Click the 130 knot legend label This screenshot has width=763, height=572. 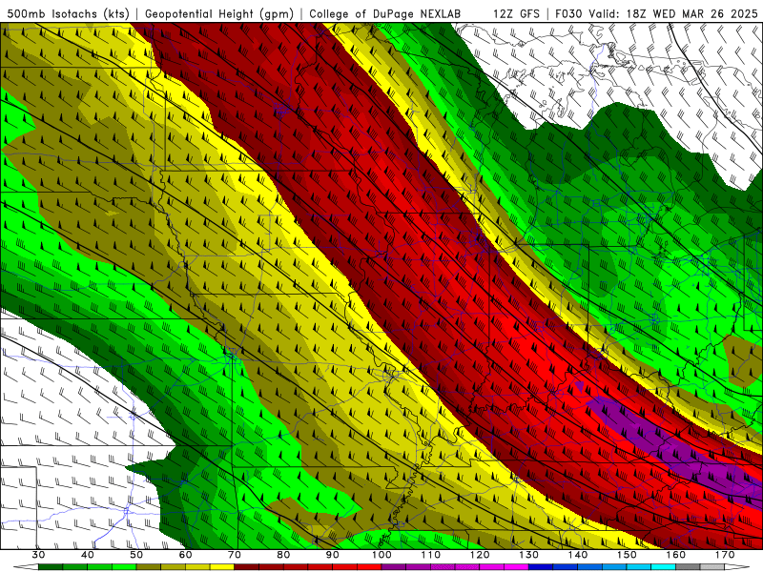(x=529, y=555)
